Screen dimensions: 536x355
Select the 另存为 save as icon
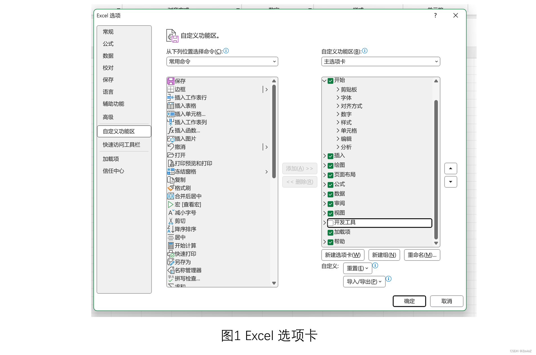[x=171, y=262]
